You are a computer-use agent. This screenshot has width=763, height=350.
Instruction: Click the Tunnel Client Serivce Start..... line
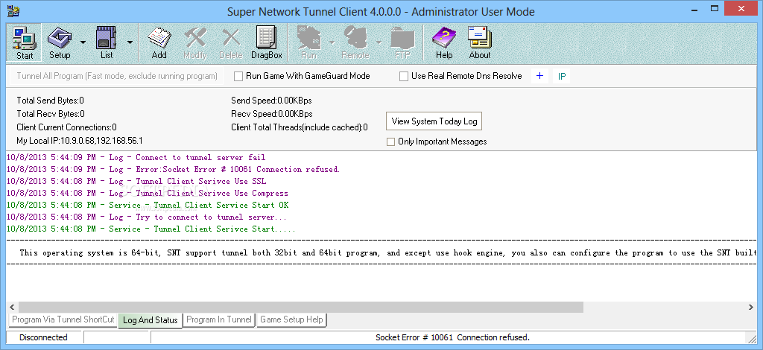151,229
